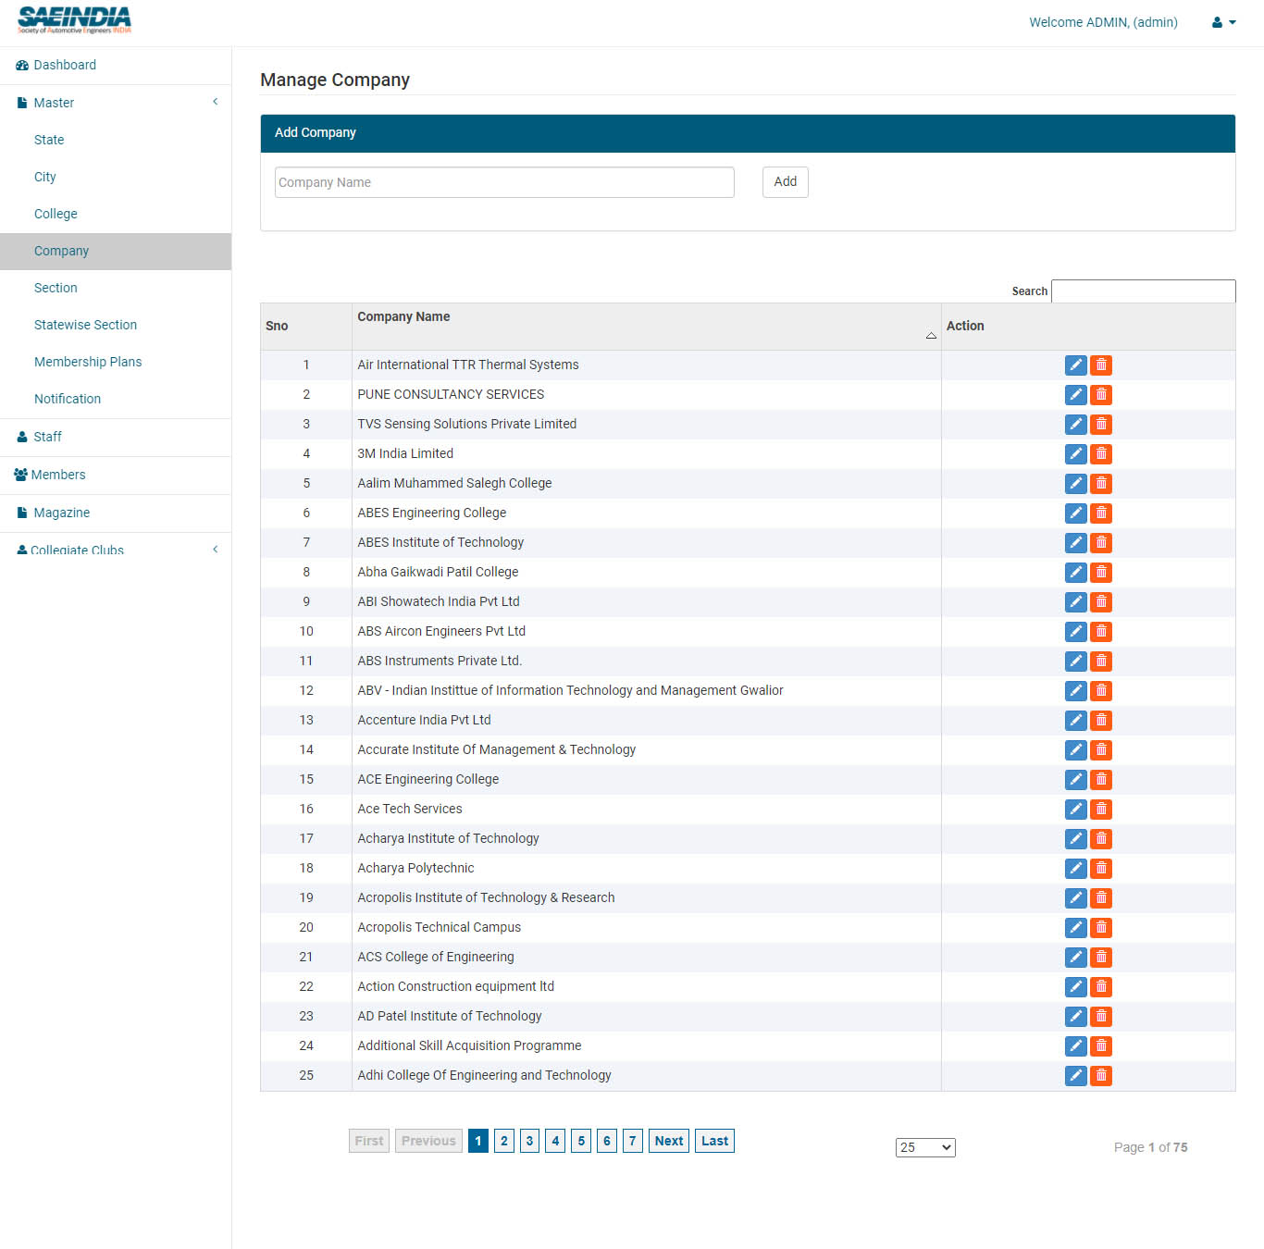Edit ABI Showatech India Pvt Ltd

tap(1075, 601)
